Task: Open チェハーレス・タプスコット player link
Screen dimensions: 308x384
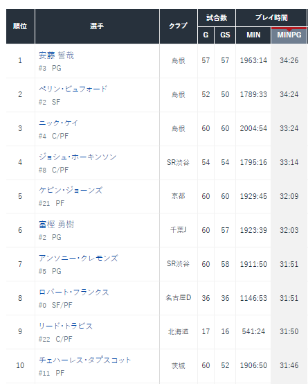Action: pyautogui.click(x=85, y=360)
